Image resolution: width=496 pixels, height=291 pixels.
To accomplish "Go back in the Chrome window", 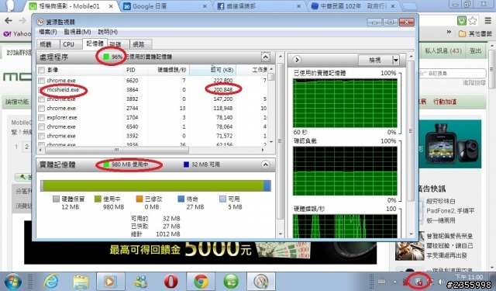I will point(9,21).
